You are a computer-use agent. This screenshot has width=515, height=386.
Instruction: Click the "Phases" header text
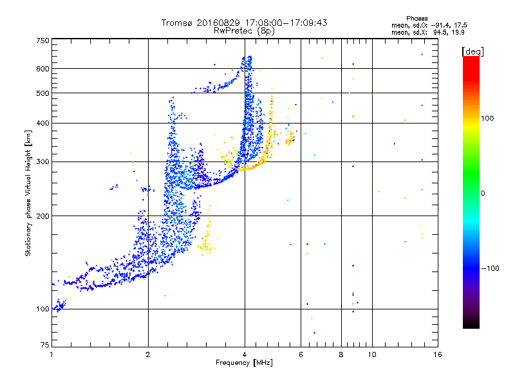417,19
